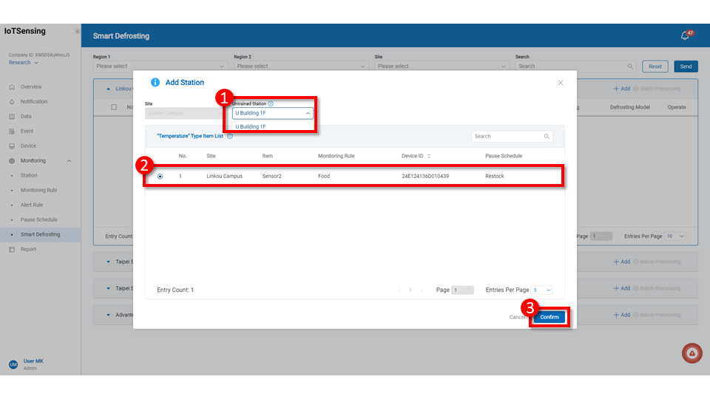
Task: Select the radio button for Sensor2 row
Action: (160, 176)
